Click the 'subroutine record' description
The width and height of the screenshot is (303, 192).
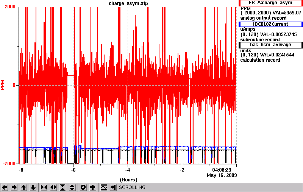[x=260, y=40]
